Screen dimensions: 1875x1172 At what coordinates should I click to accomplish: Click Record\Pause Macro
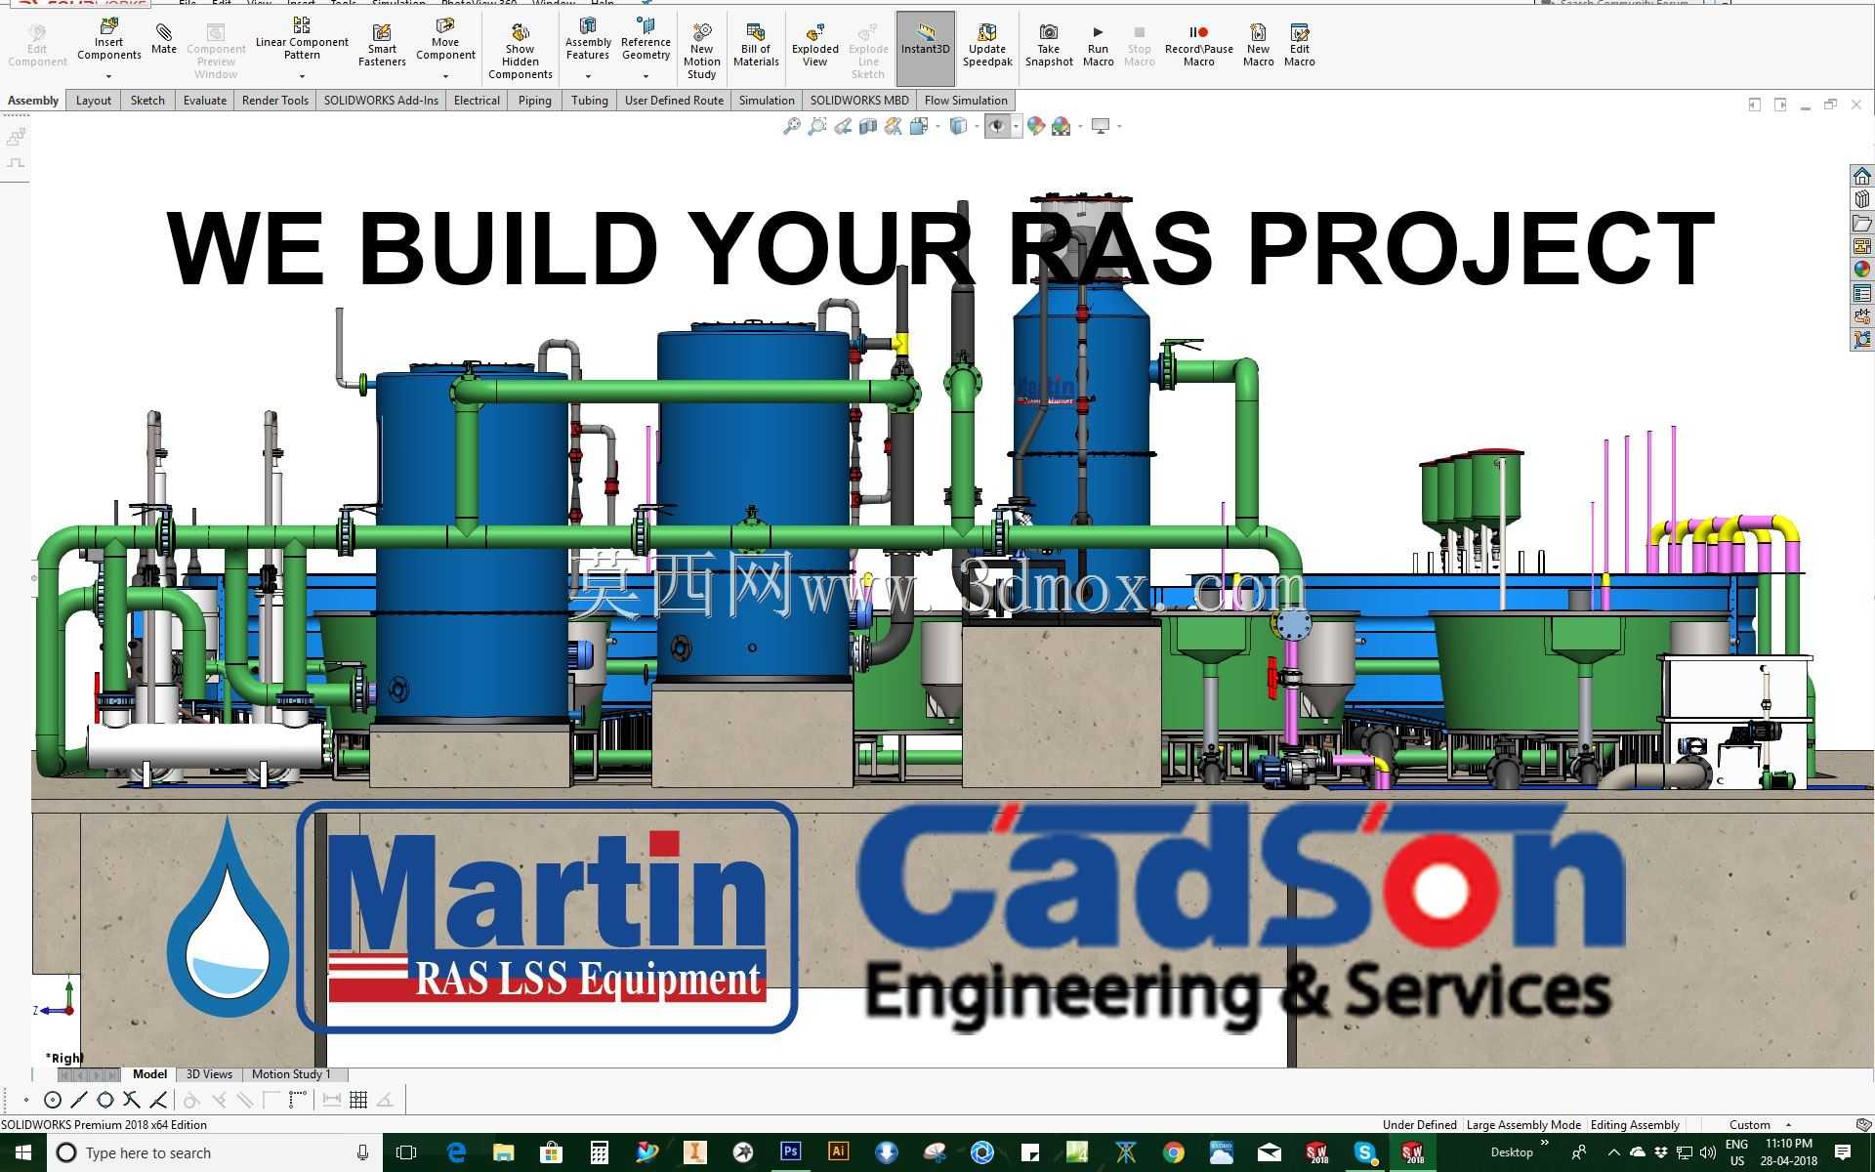coord(1199,46)
